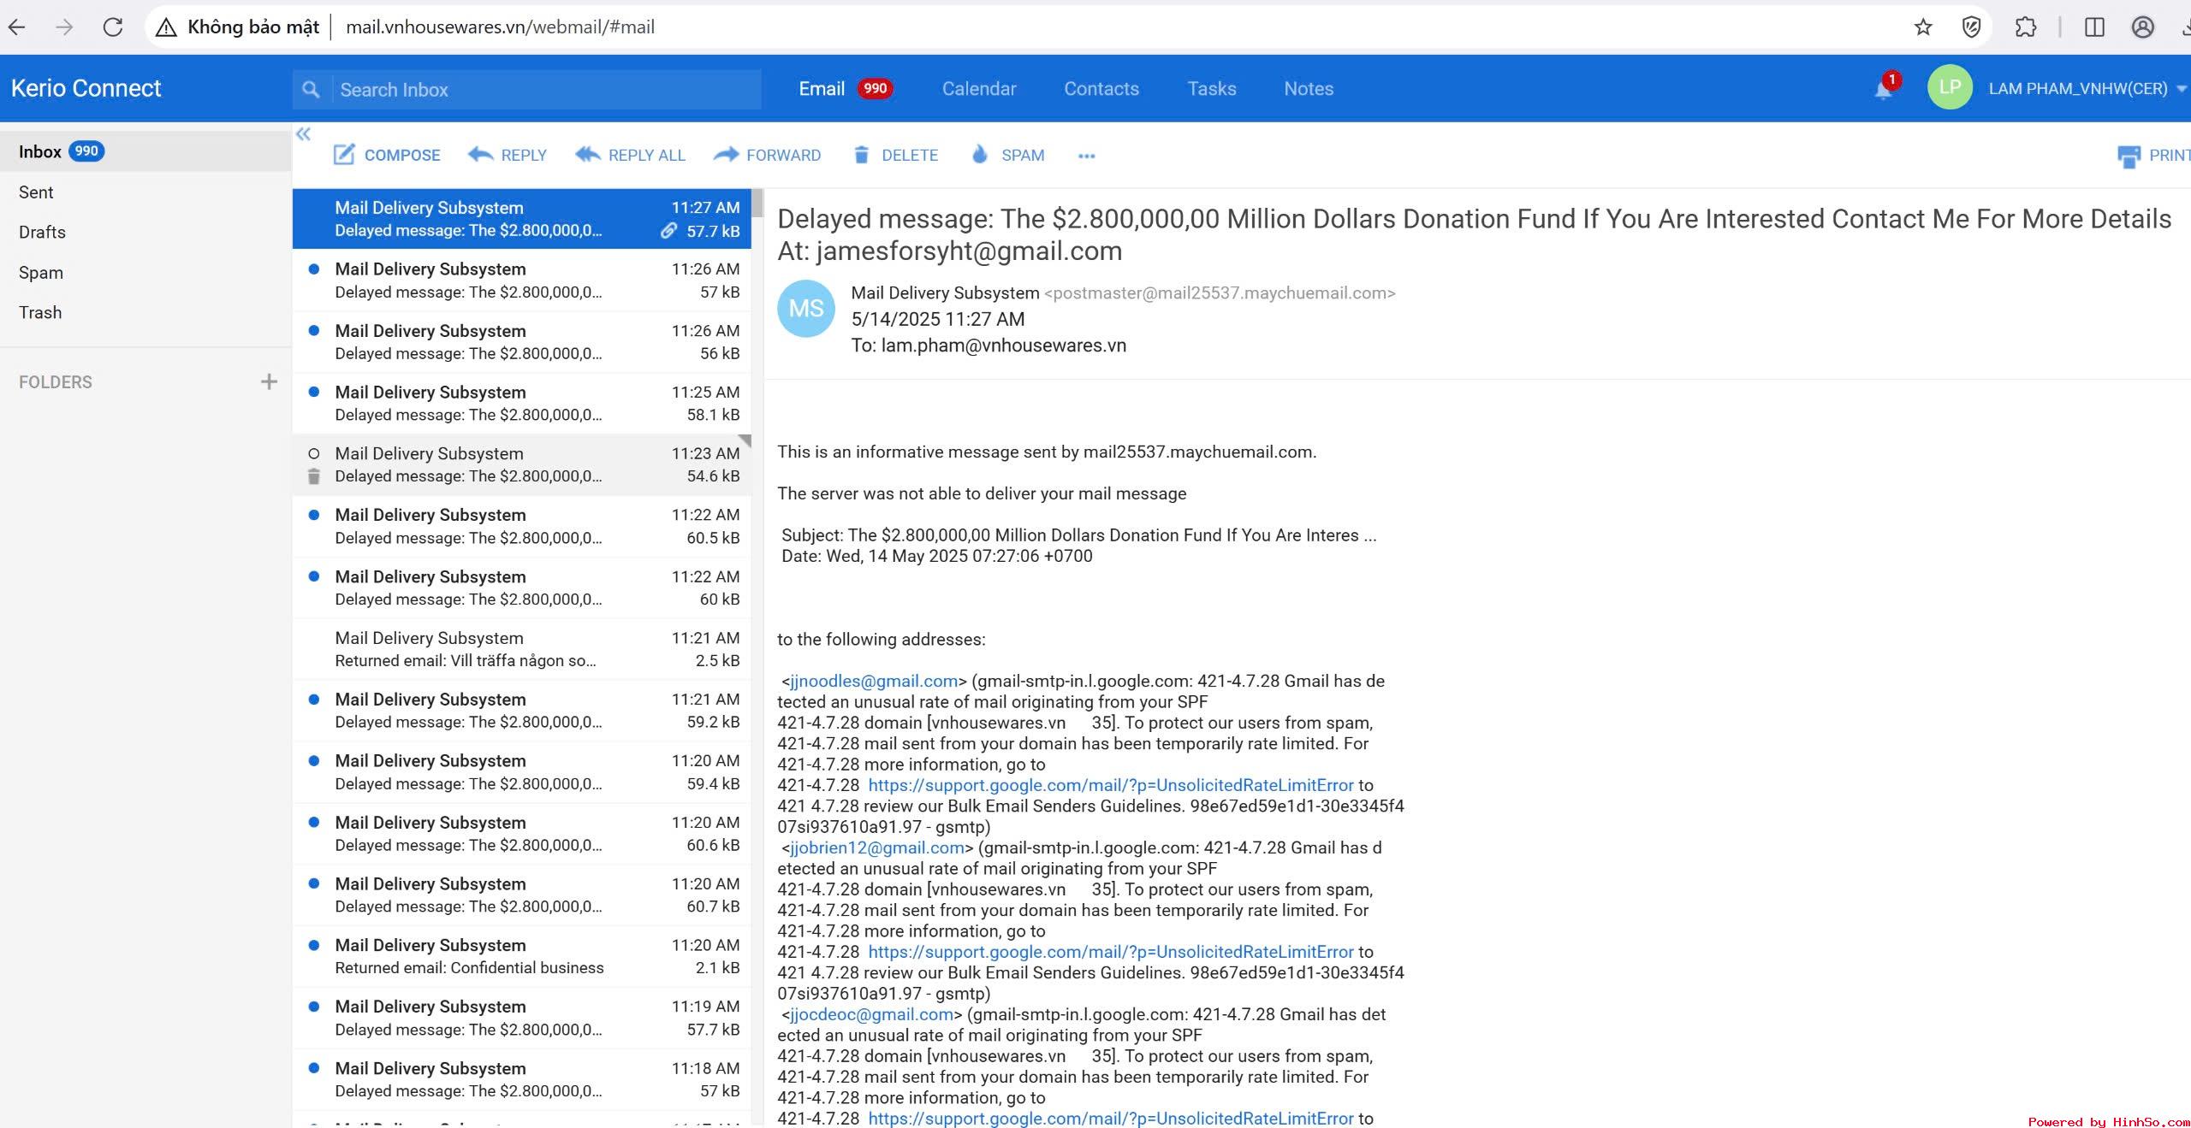The width and height of the screenshot is (2191, 1128).
Task: Open the not-secure warning icon in the address bar
Action: [x=166, y=27]
